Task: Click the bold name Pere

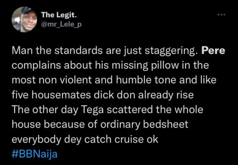Action: (x=213, y=51)
